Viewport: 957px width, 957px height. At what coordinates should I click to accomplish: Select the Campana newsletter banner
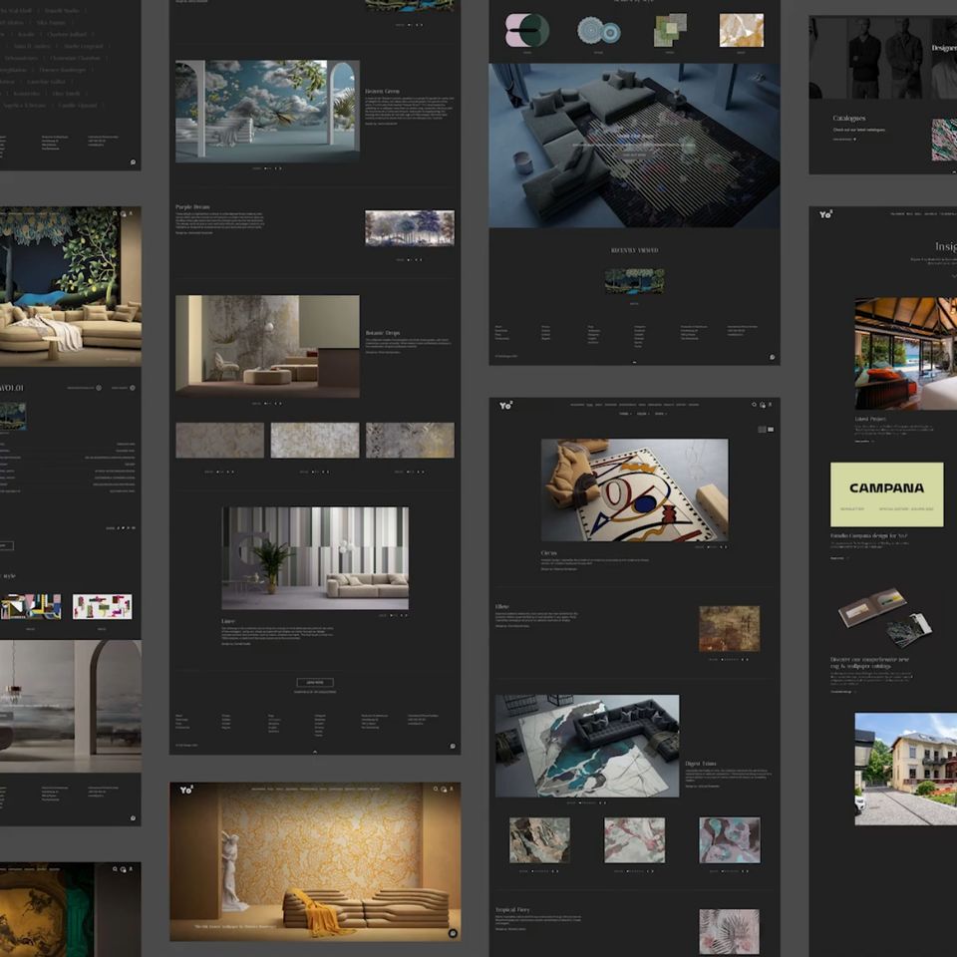886,493
